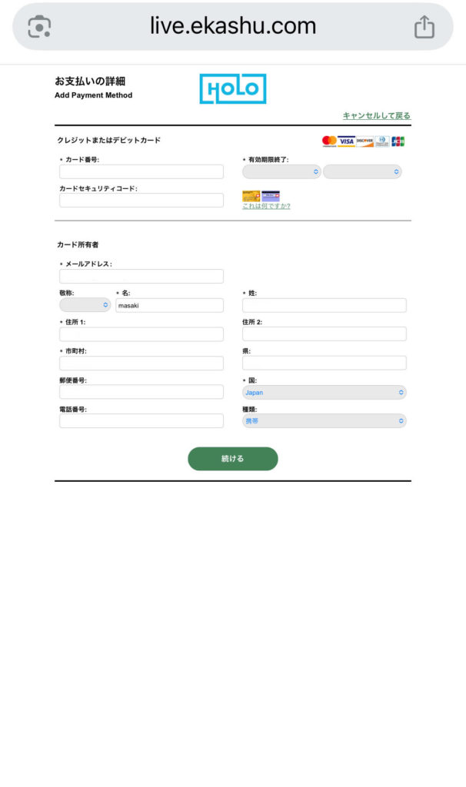Open the expiration year dropdown

[362, 171]
